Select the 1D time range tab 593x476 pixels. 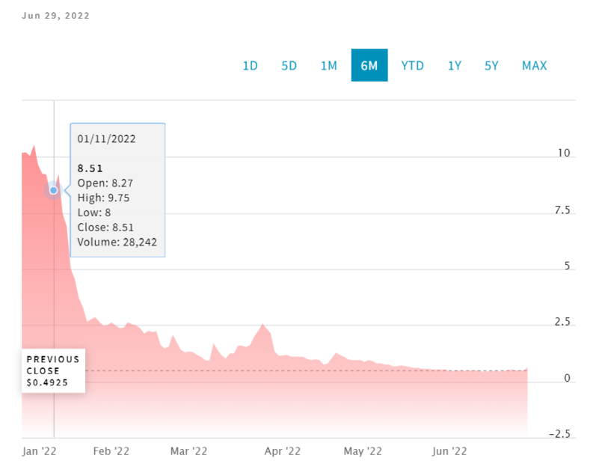[x=250, y=66]
